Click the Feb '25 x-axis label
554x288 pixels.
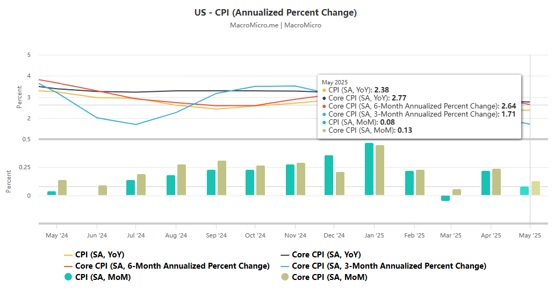pos(414,235)
